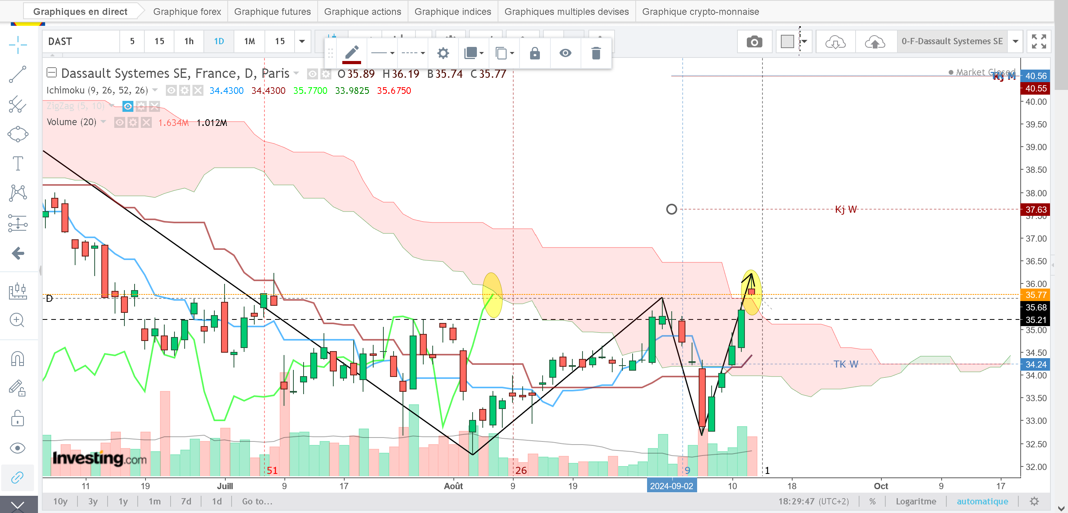
Task: Click the link chain icon in sidebar
Action: point(18,478)
